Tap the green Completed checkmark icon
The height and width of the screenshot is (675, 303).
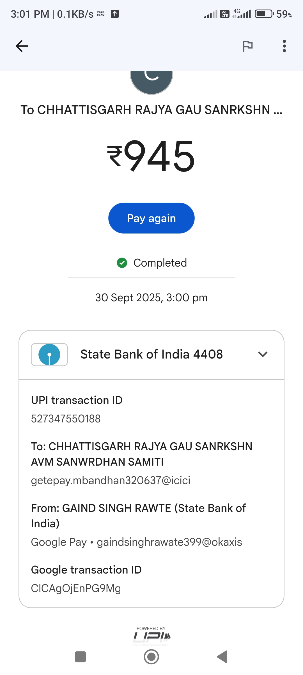122,263
